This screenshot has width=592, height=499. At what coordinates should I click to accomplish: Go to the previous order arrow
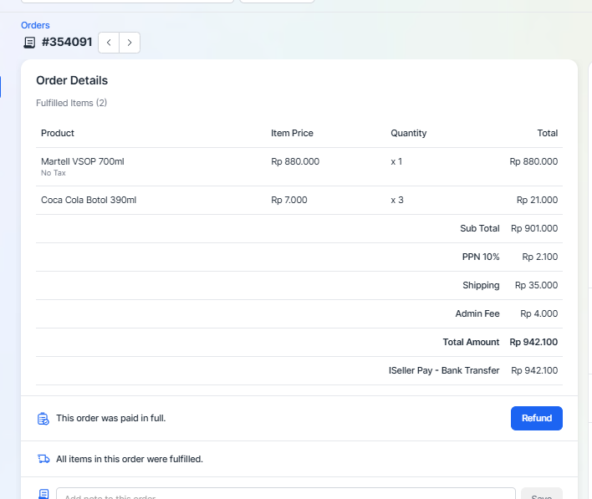click(109, 43)
